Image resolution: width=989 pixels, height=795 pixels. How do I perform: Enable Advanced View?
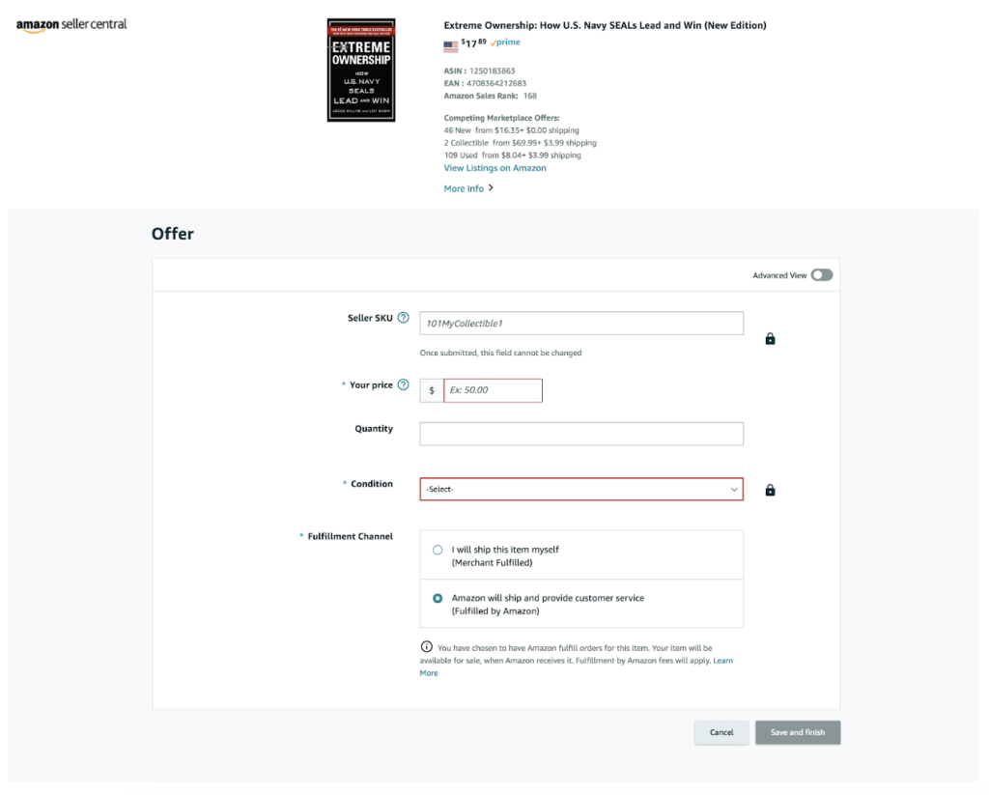(820, 274)
